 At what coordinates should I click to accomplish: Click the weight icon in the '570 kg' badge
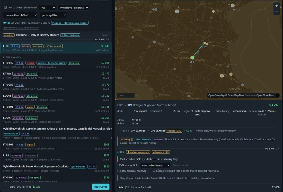point(15,96)
